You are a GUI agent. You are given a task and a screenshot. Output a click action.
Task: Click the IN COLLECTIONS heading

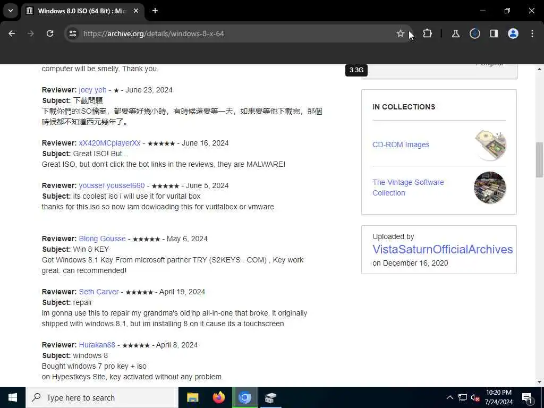[404, 107]
